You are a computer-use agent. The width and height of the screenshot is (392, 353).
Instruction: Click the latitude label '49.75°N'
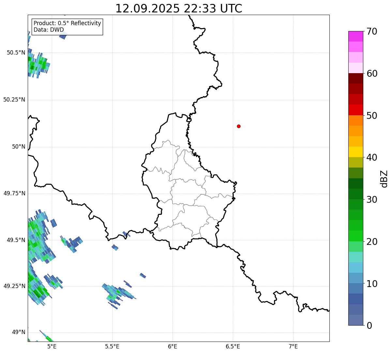[14, 193]
